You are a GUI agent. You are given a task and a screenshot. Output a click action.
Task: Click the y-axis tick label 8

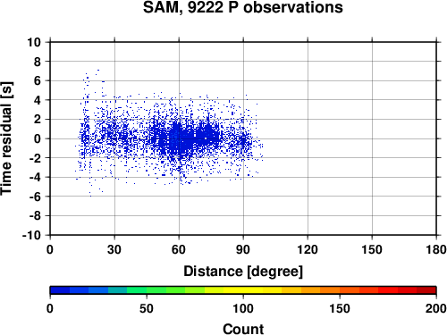pos(38,62)
